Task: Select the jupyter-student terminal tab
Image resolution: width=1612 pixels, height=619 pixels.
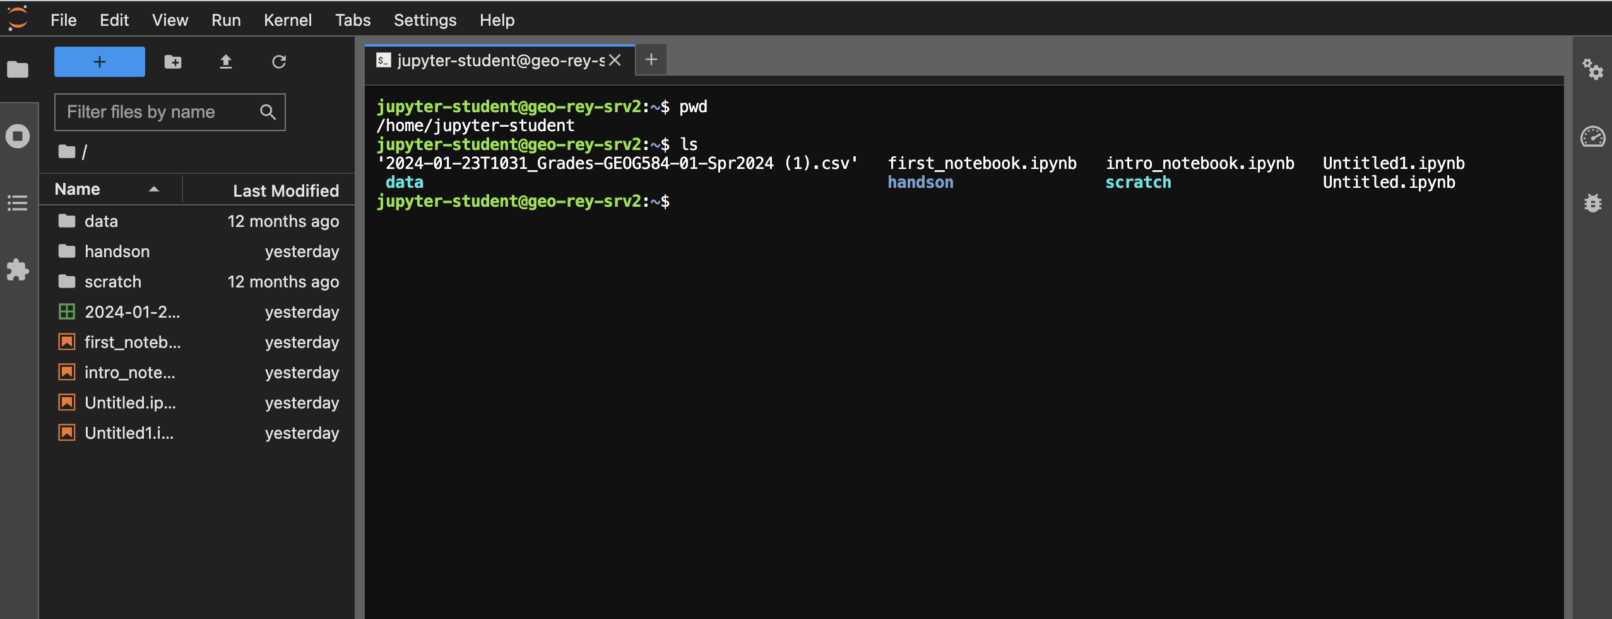Action: click(x=499, y=61)
